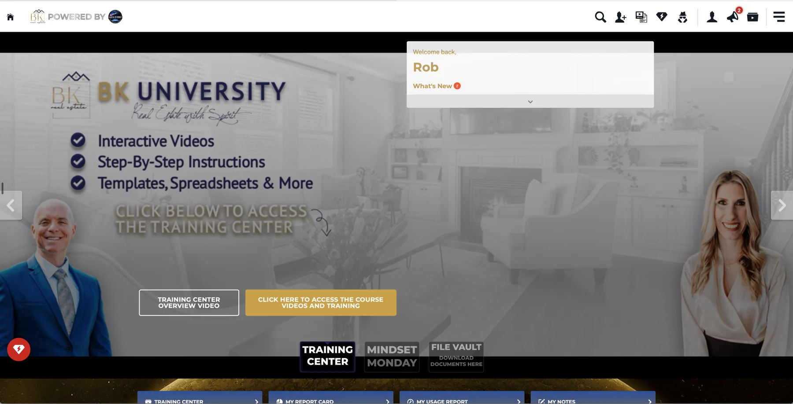Open the incognito spy icon
Image resolution: width=793 pixels, height=404 pixels.
coord(682,17)
